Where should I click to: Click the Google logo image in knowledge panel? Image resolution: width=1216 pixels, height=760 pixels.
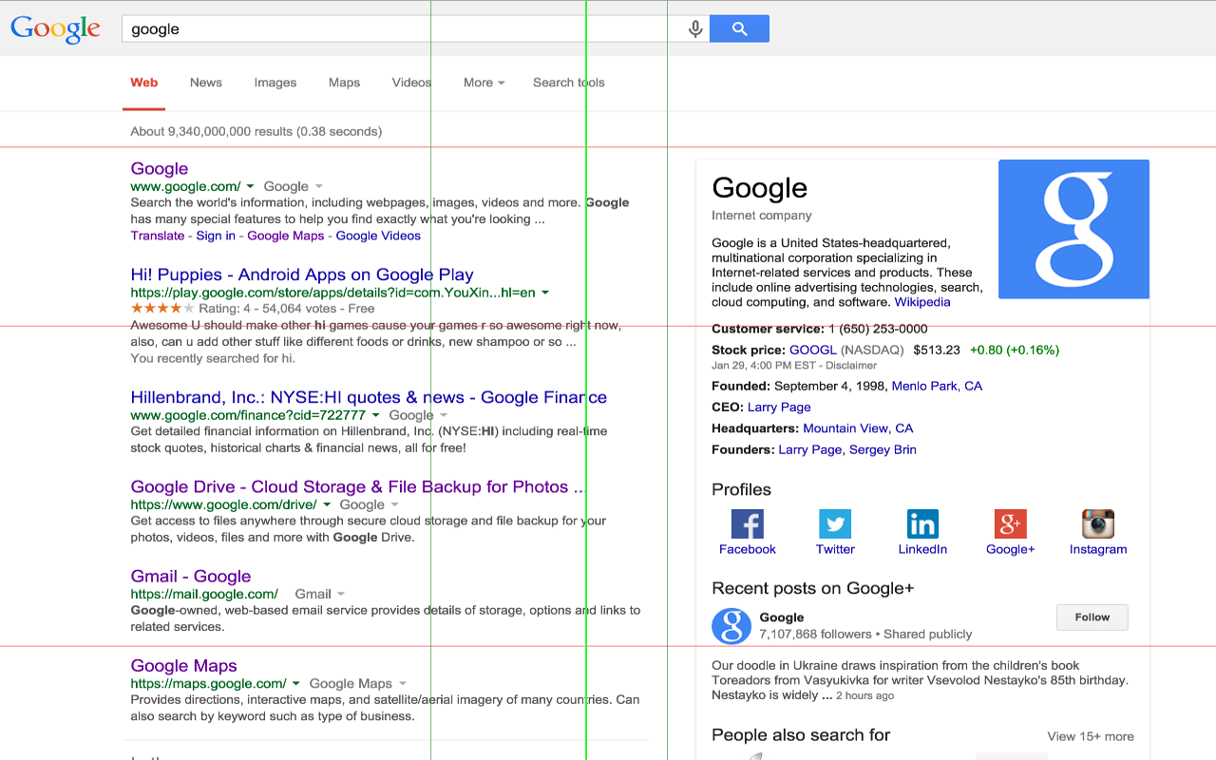point(1073,229)
